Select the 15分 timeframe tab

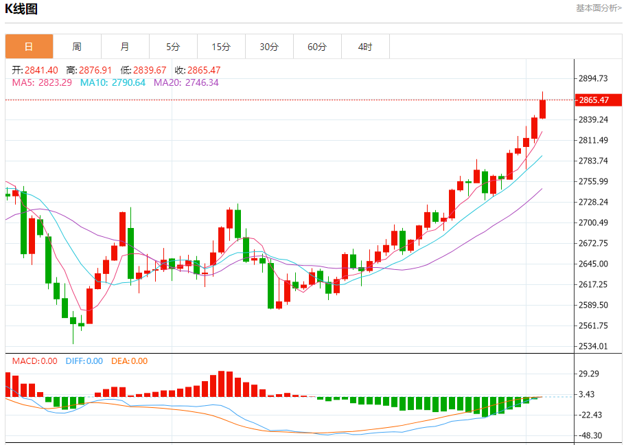(x=221, y=47)
